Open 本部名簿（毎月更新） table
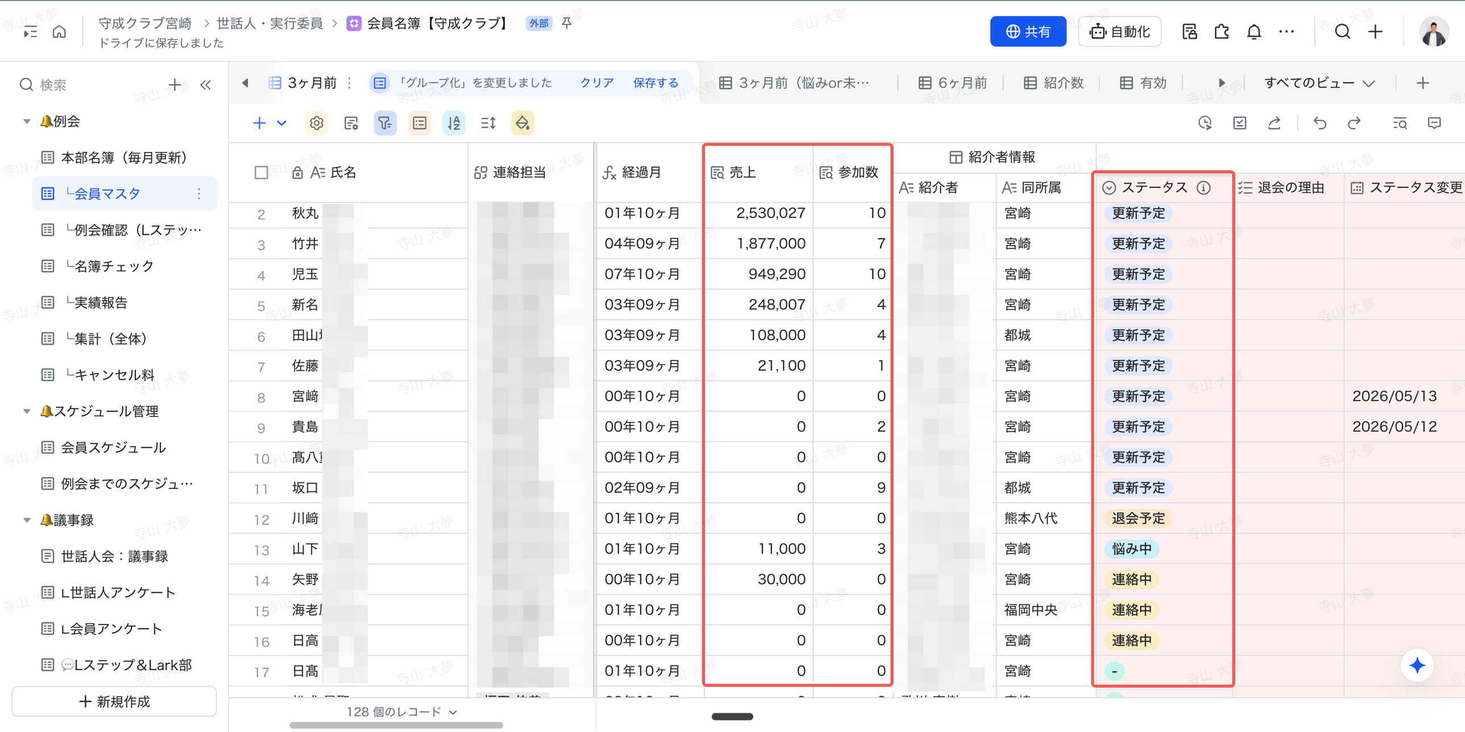1465x732 pixels. pyautogui.click(x=124, y=158)
